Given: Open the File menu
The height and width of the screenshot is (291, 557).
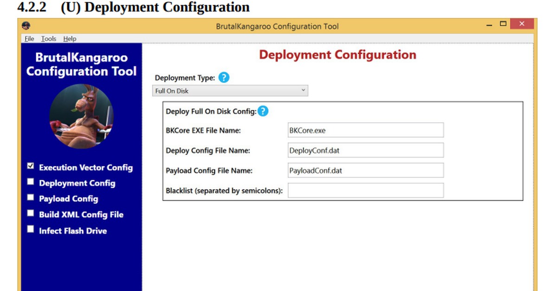Looking at the screenshot, I should coord(29,39).
